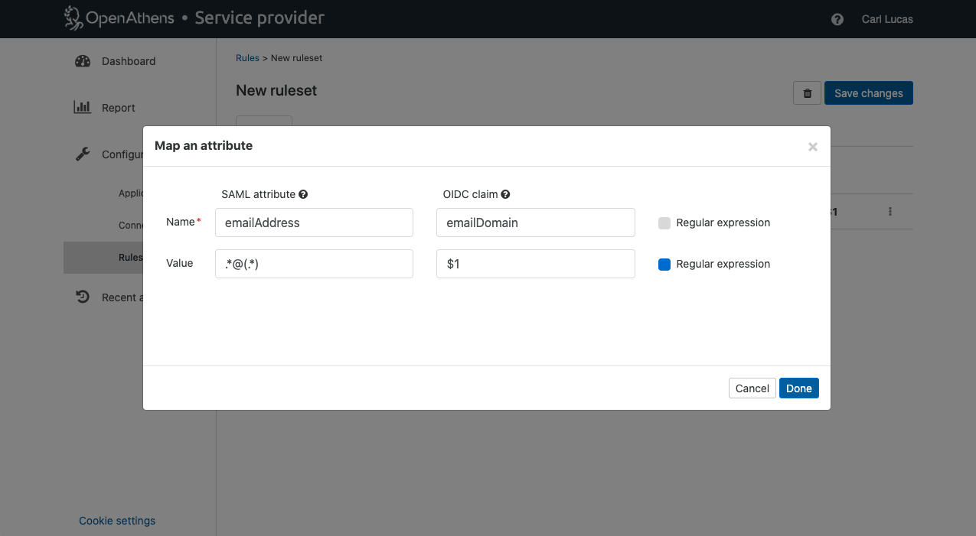Click the Save changes button
976x536 pixels.
(868, 93)
